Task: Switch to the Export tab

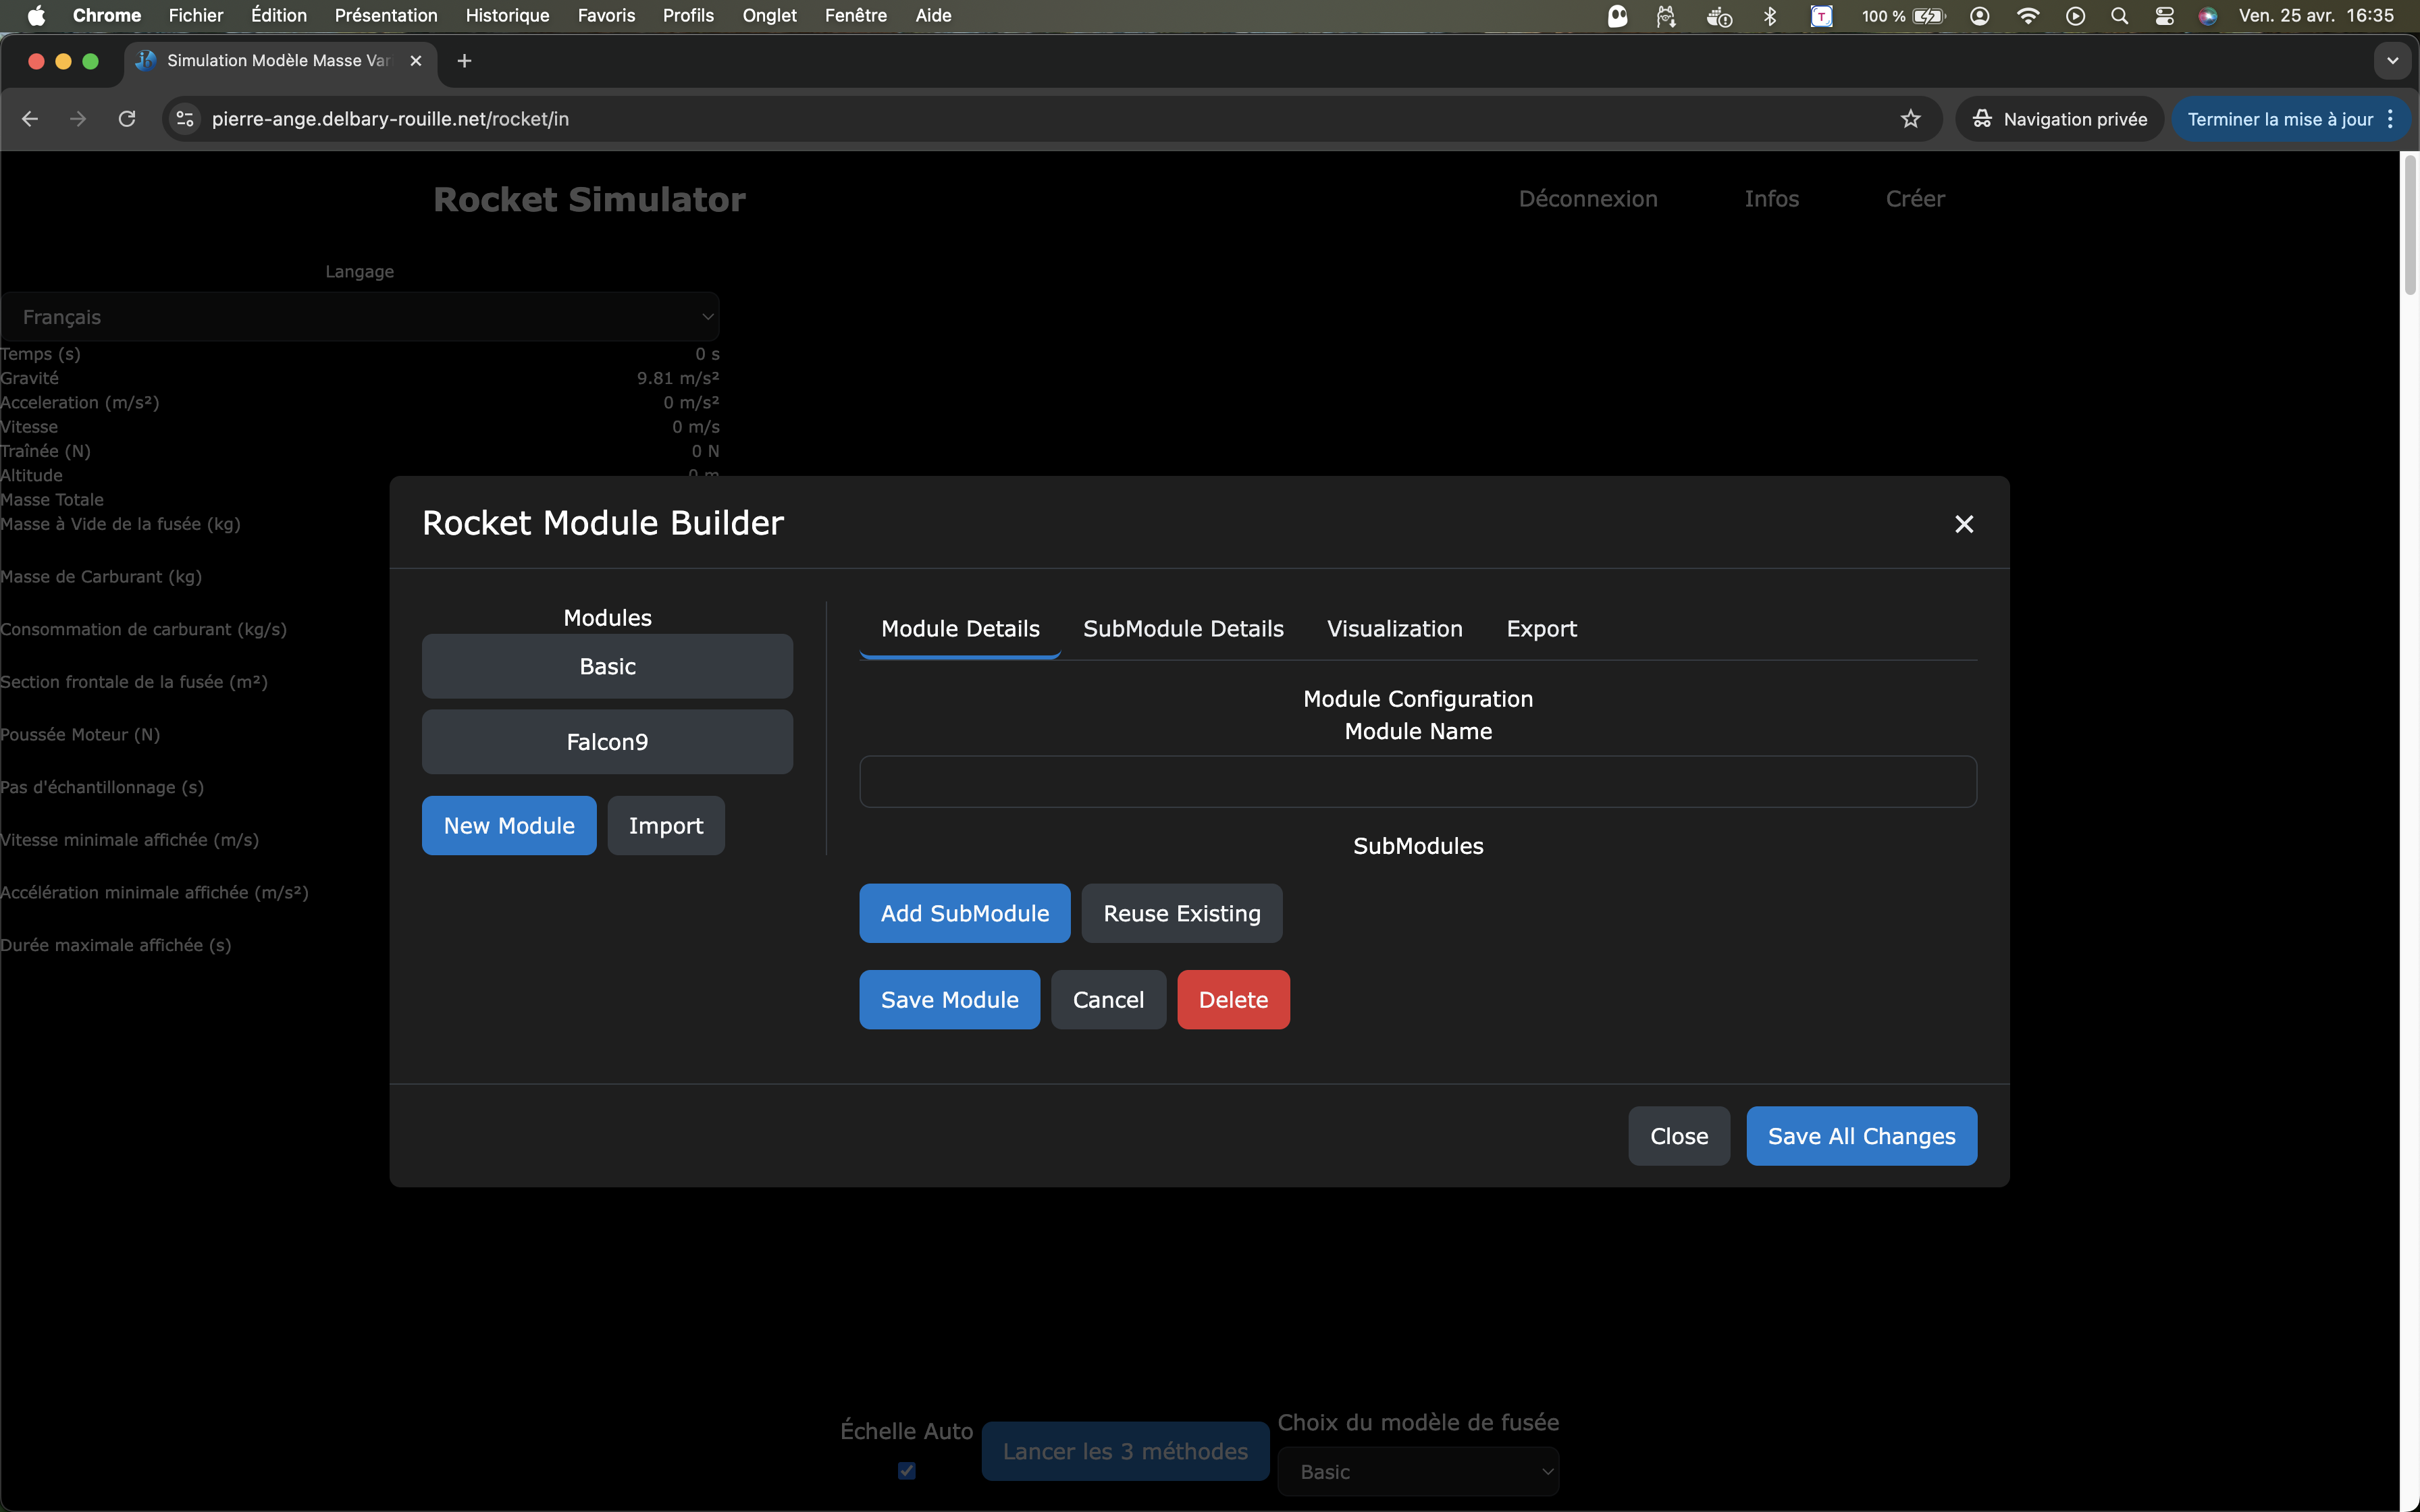Action: coord(1541,629)
